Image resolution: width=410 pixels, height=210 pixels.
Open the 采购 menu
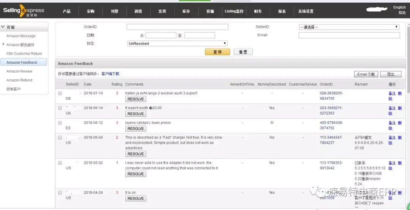(90, 11)
